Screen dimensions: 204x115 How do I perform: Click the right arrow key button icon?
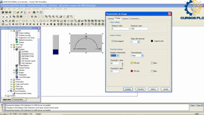pos(41,24)
